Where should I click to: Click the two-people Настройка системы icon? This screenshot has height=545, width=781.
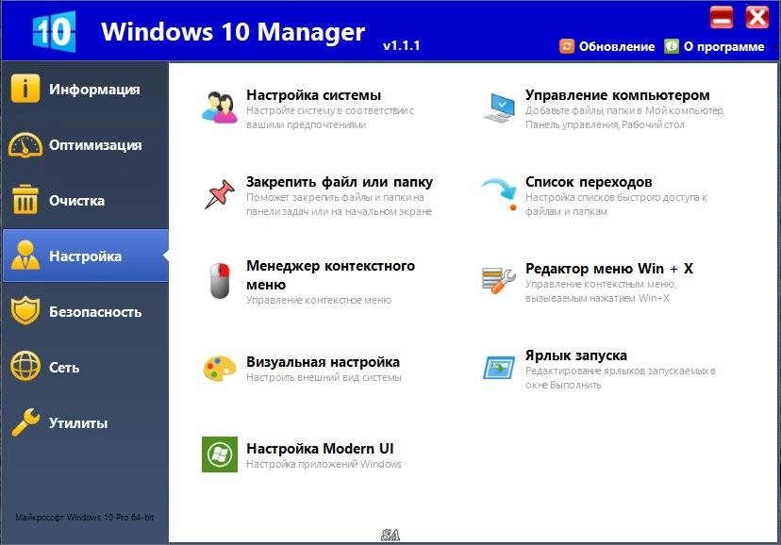[x=220, y=107]
